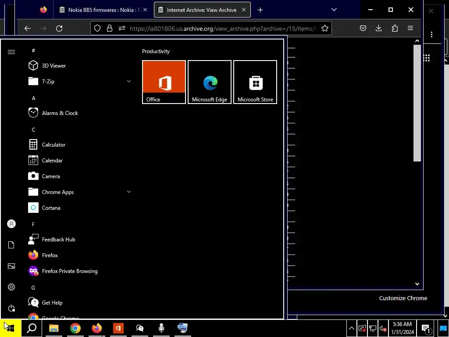
Task: Click the tracking protection shield icon
Action: coord(97,28)
